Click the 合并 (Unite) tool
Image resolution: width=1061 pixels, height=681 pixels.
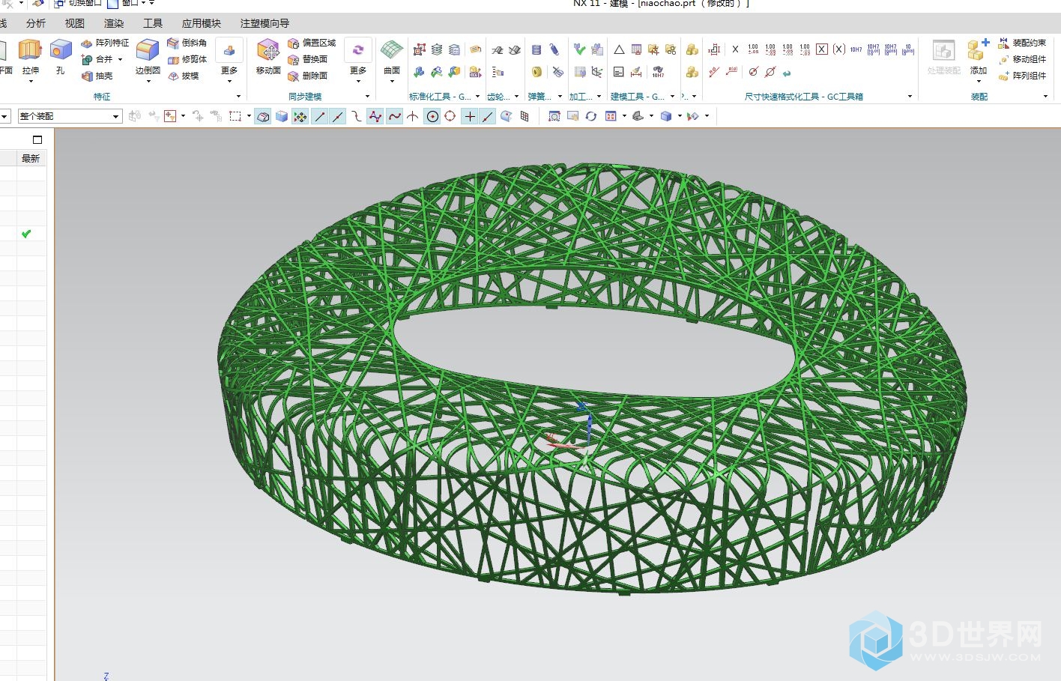(97, 59)
